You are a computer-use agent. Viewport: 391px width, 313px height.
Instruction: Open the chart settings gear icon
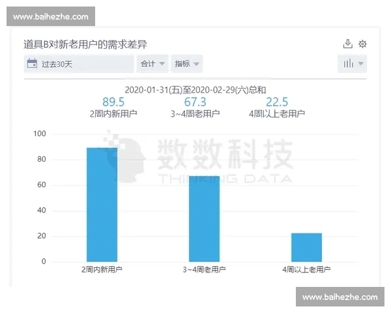click(x=362, y=44)
